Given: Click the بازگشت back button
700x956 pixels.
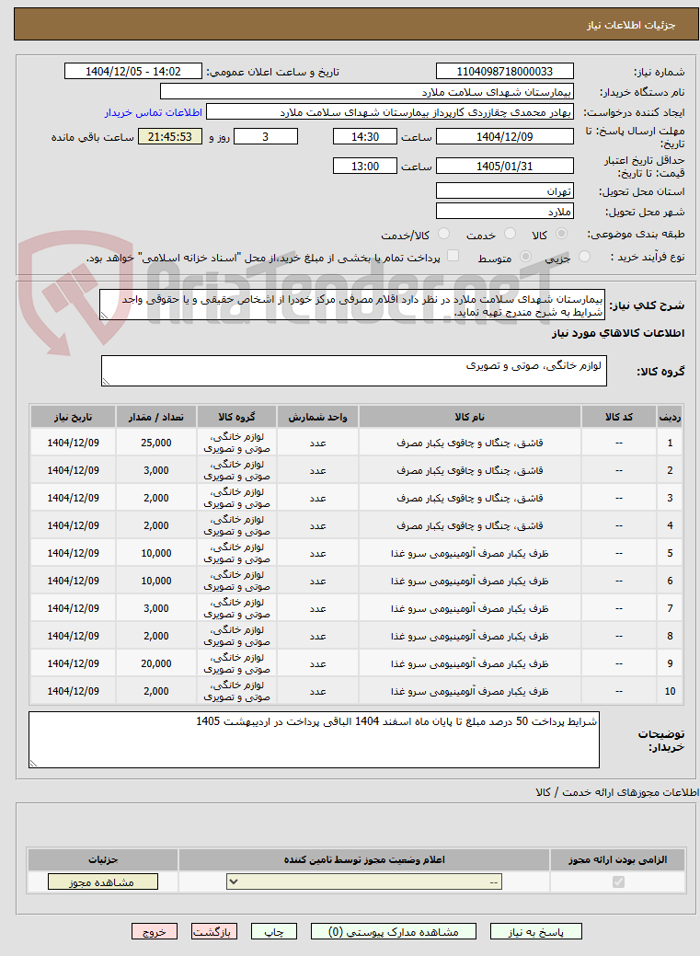Looking at the screenshot, I should [214, 931].
